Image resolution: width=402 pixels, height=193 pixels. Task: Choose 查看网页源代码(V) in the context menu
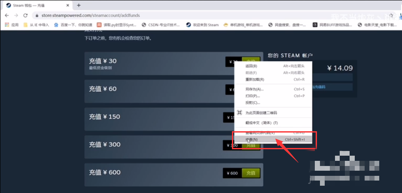(274, 133)
